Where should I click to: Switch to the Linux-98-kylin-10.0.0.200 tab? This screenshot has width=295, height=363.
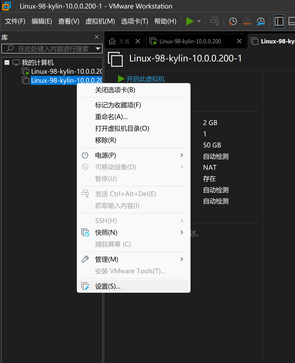[x=190, y=41]
